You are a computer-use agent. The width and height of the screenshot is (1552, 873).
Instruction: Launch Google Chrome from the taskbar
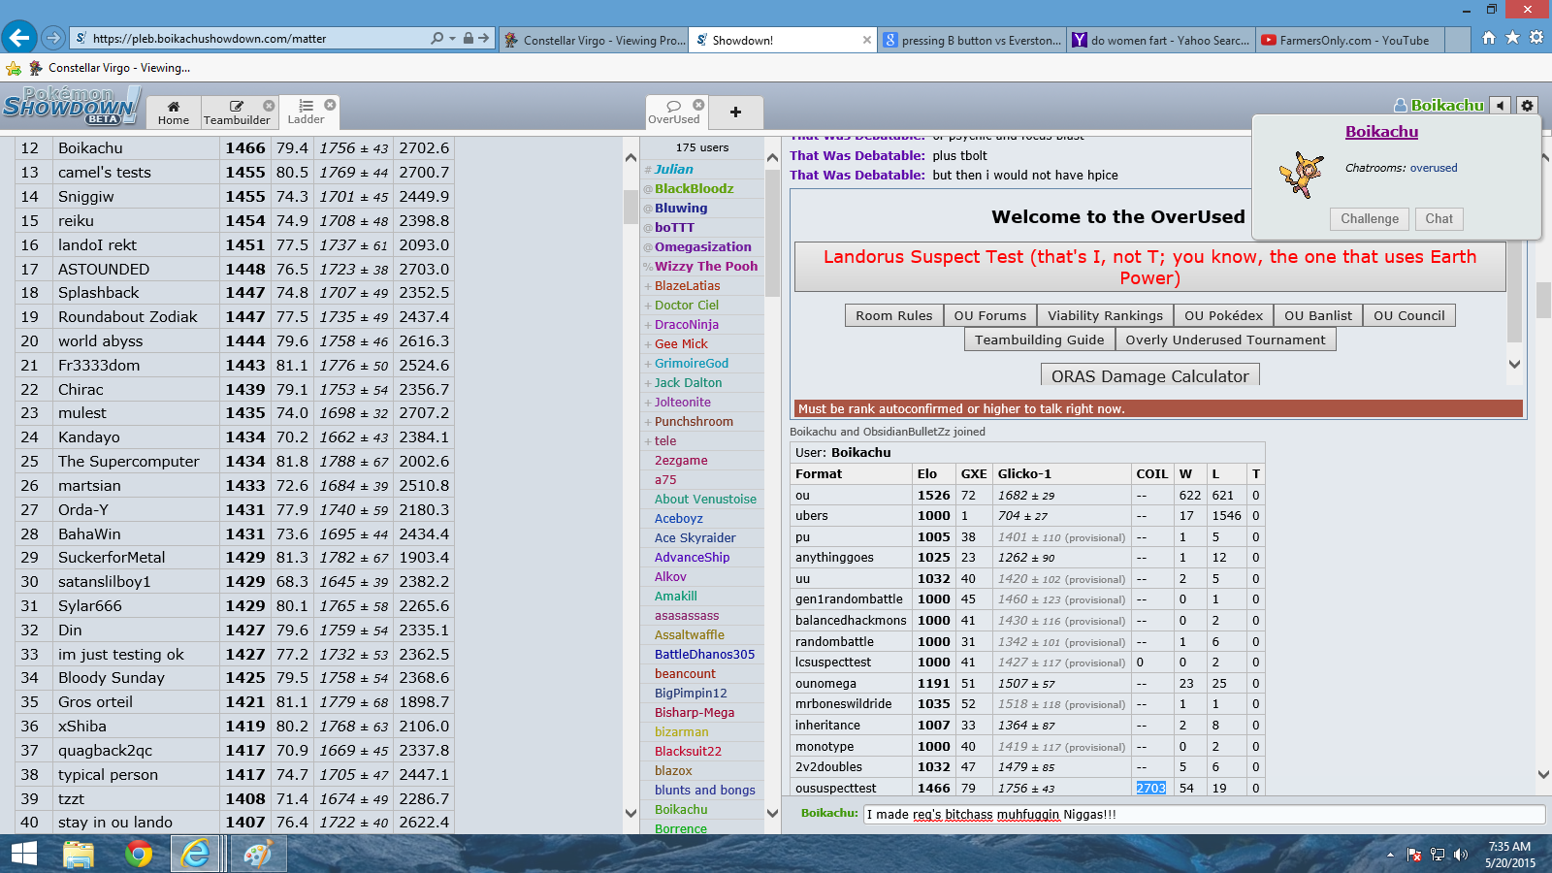click(x=138, y=855)
